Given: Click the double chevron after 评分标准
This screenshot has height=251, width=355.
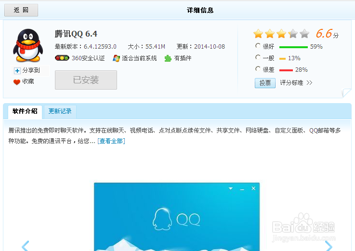Looking at the screenshot, I should click(x=310, y=83).
